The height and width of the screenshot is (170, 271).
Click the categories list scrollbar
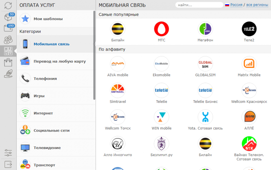pos(94,55)
